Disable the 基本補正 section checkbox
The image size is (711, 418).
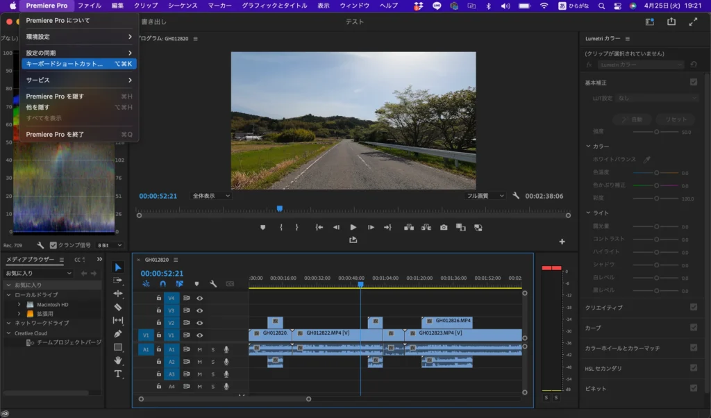coord(693,82)
